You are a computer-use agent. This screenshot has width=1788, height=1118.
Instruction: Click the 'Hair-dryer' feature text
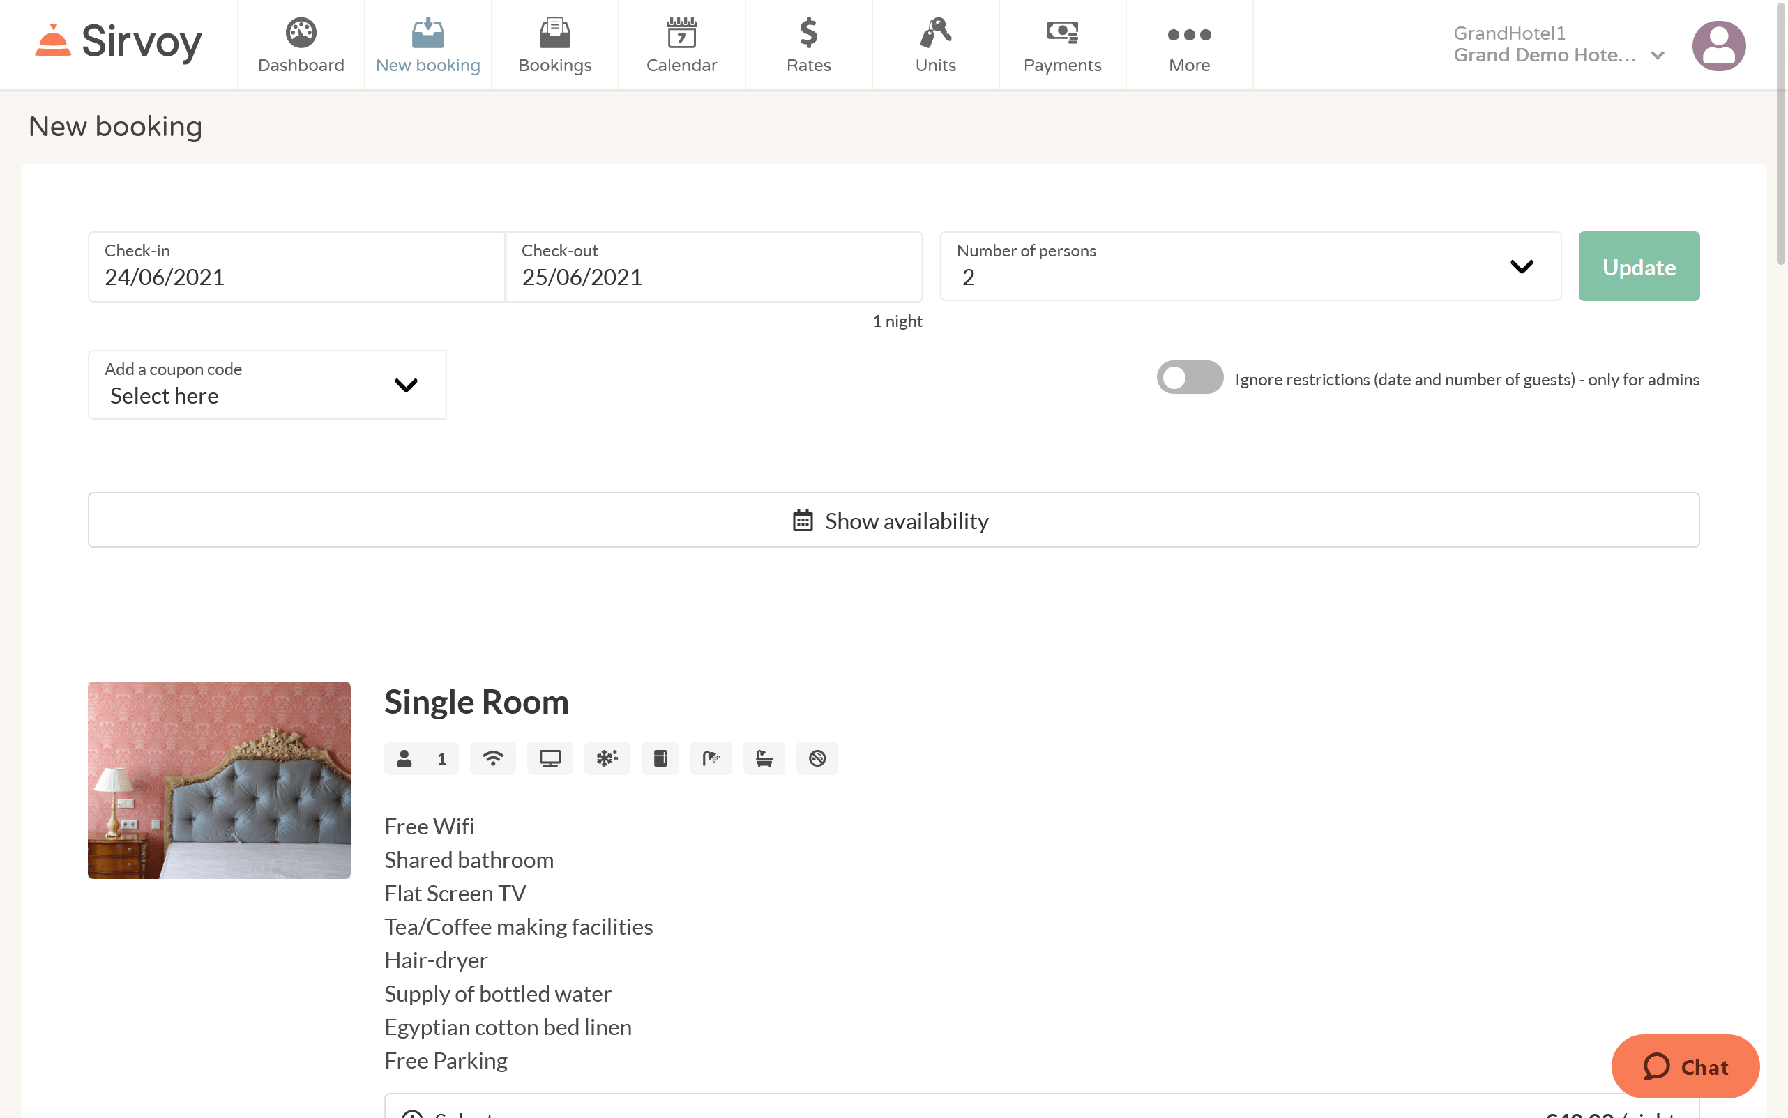pyautogui.click(x=436, y=960)
